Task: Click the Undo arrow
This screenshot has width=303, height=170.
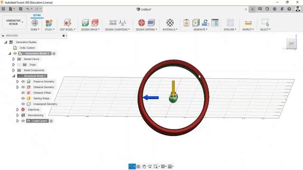Action: (x=28, y=9)
